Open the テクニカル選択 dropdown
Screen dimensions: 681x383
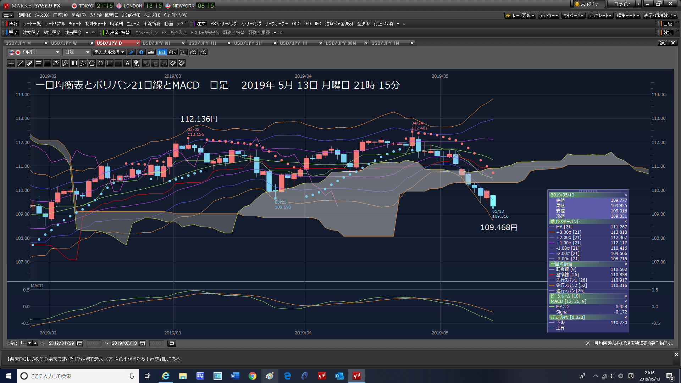(109, 52)
